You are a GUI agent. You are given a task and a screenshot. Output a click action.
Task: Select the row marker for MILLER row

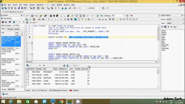(27, 75)
